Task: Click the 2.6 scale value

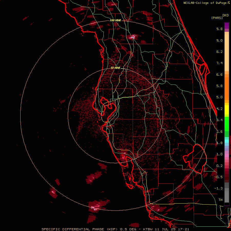Action: point(219,132)
